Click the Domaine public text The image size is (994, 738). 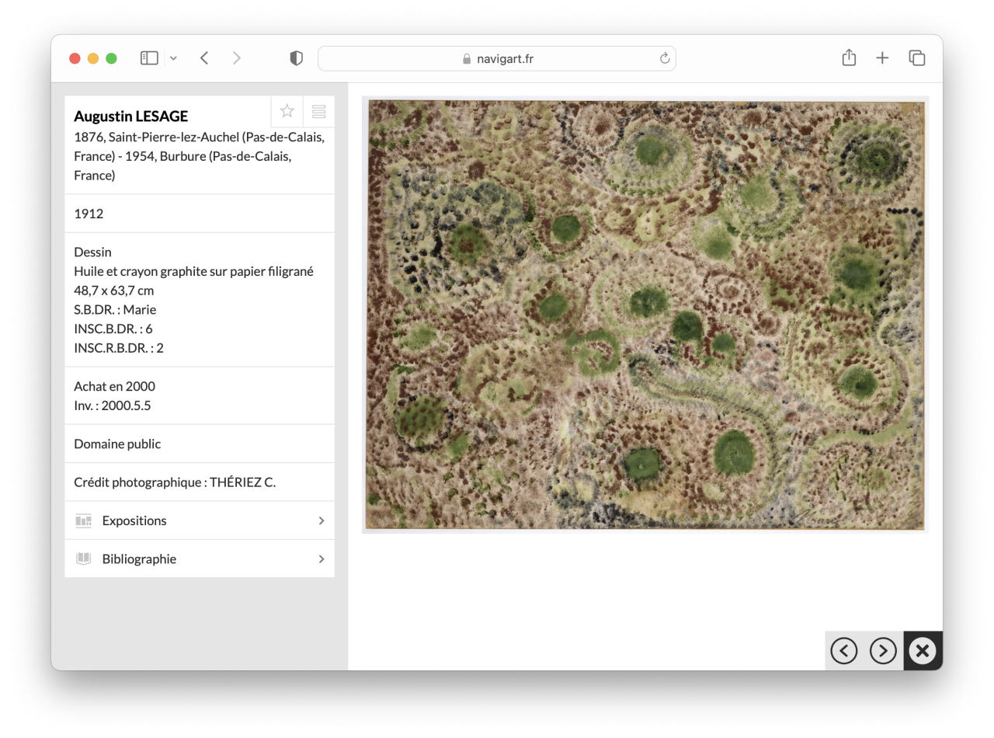point(117,444)
